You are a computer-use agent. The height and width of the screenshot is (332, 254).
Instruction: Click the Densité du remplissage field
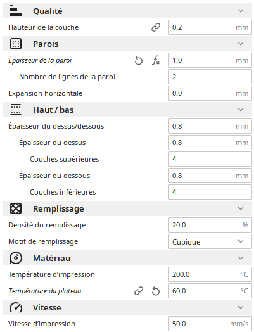point(210,225)
